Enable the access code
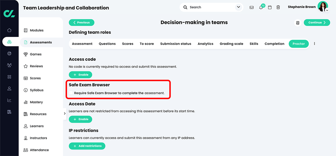 [80, 75]
